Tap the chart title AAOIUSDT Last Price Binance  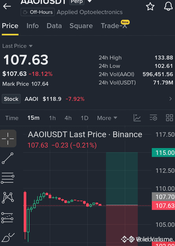coord(85,135)
